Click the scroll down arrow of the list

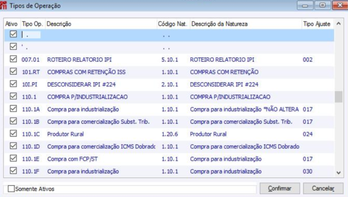tap(338, 172)
